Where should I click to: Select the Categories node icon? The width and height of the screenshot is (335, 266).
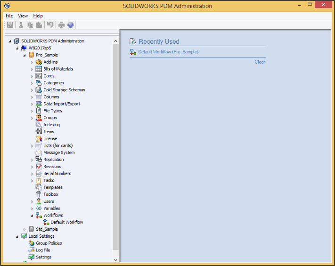(39, 83)
